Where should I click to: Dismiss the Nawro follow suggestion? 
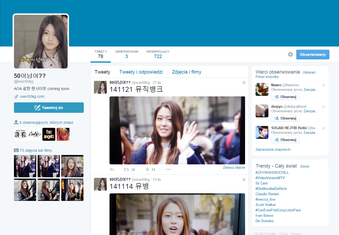323,85
